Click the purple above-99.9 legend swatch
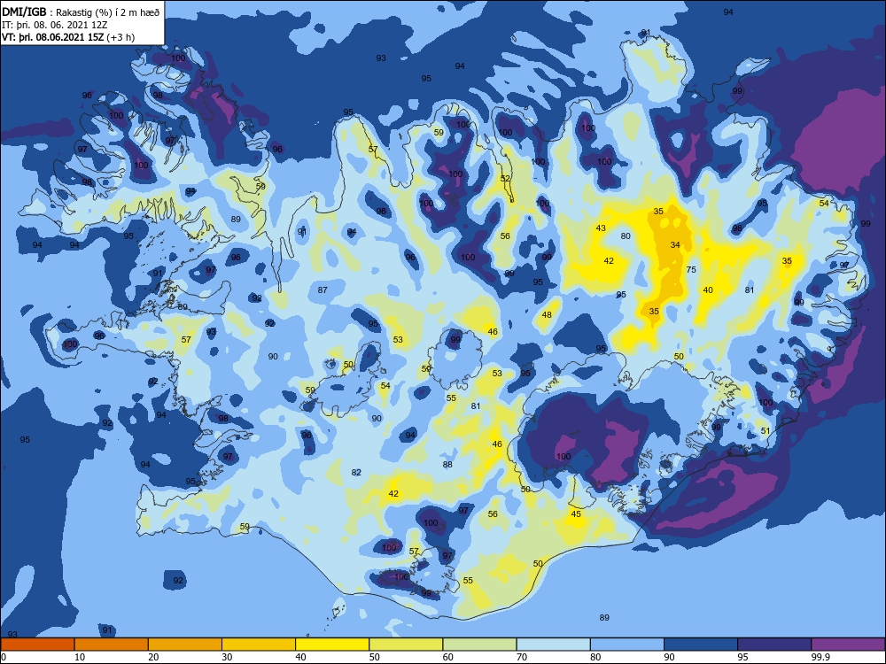 (x=848, y=645)
